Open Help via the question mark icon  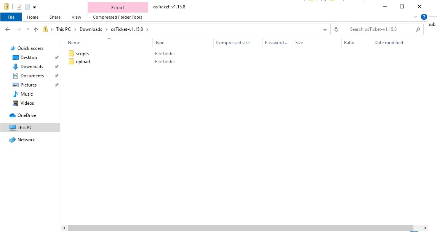point(424,17)
